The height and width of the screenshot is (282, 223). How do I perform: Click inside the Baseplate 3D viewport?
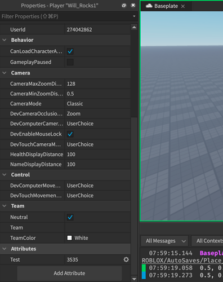182,116
